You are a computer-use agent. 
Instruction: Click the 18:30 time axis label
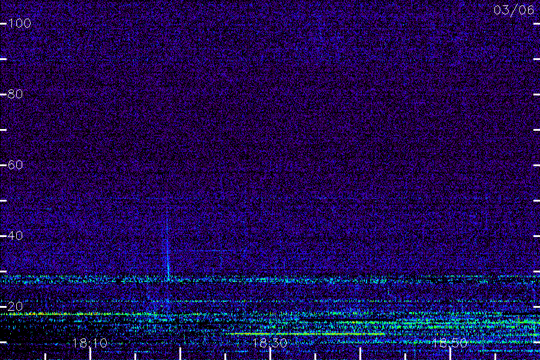269,343
